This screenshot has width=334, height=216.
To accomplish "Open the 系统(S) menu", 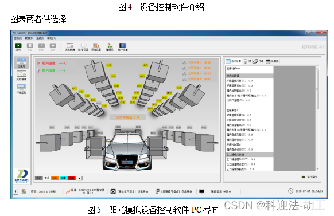I will [40, 38].
